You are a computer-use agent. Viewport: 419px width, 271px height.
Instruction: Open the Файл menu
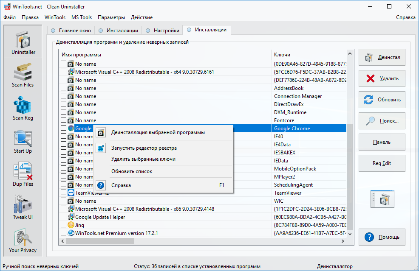(10, 17)
